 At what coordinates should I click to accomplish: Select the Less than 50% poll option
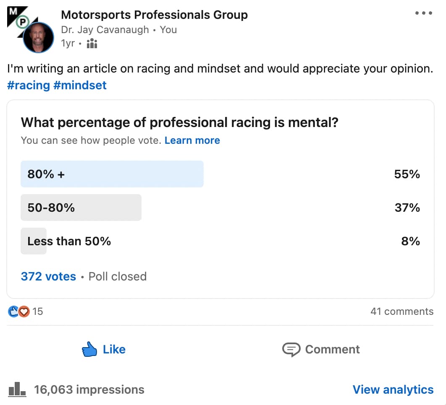coord(69,241)
